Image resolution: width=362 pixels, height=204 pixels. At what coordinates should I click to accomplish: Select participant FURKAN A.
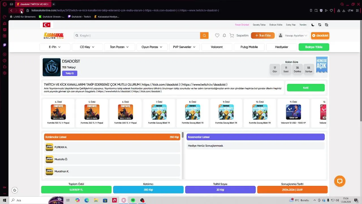(112, 147)
